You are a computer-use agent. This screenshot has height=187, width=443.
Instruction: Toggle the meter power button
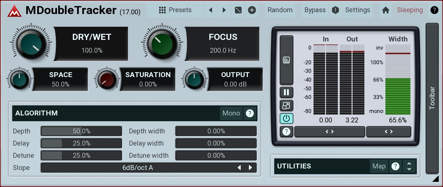[286, 118]
